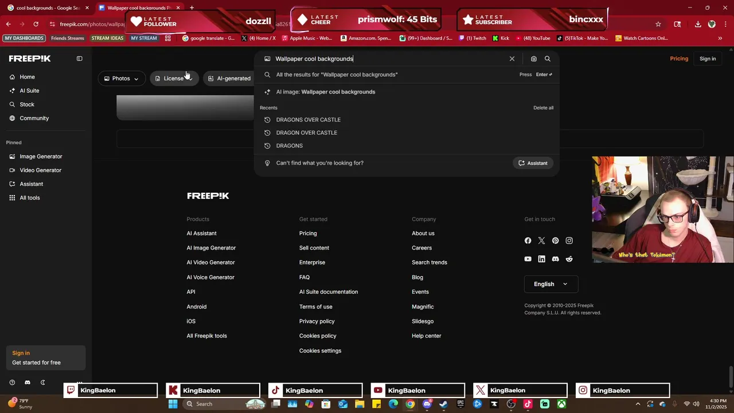Open the Xbox app on the taskbar

click(x=561, y=404)
